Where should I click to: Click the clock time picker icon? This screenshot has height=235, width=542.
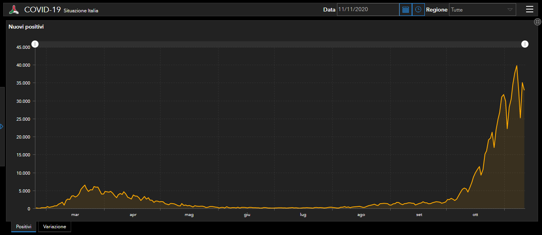[x=418, y=10]
